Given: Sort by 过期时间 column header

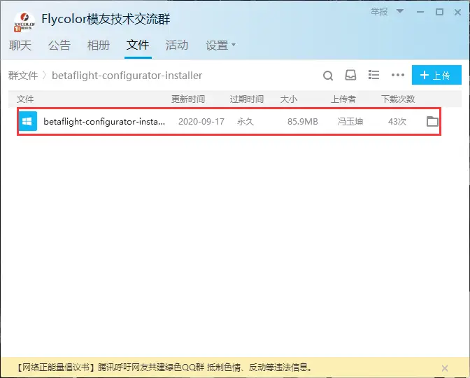Looking at the screenshot, I should click(x=247, y=99).
